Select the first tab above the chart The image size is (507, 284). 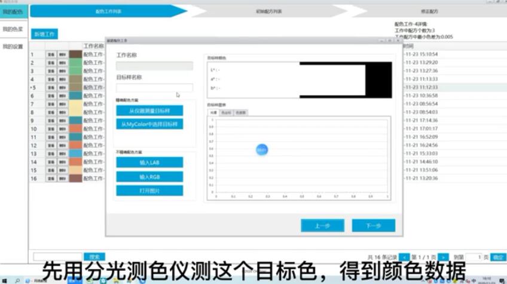tap(213, 112)
